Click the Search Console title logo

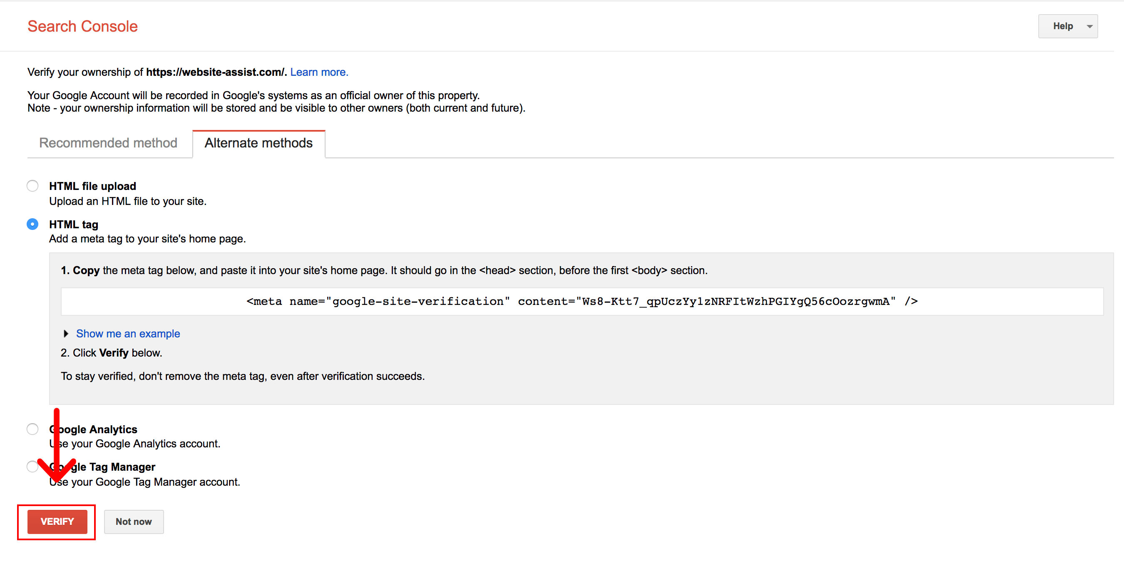pos(82,26)
